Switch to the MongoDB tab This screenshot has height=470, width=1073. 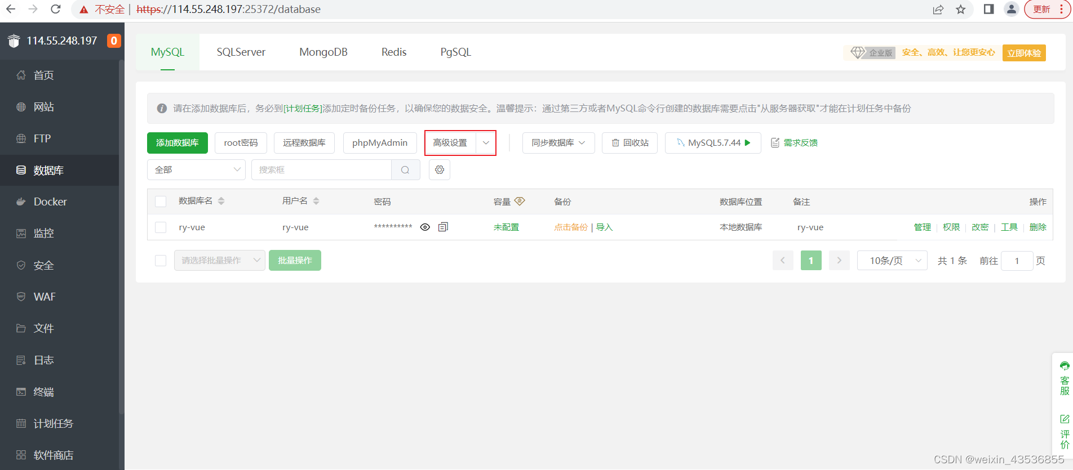(323, 52)
